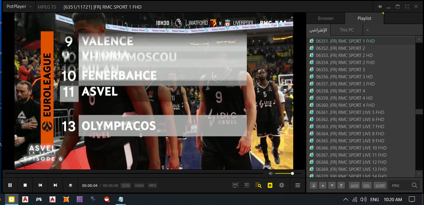Click the playlist search icon in control bar
The width and height of the screenshot is (424, 205).
258,185
